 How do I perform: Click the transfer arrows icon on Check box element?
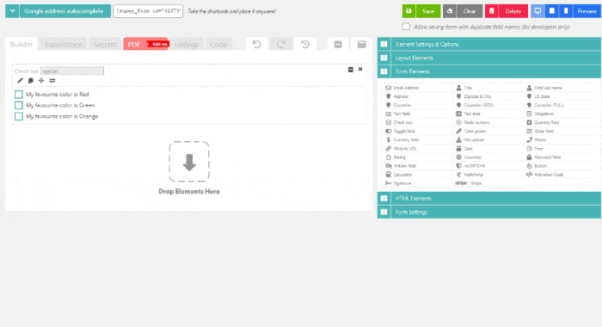click(52, 81)
